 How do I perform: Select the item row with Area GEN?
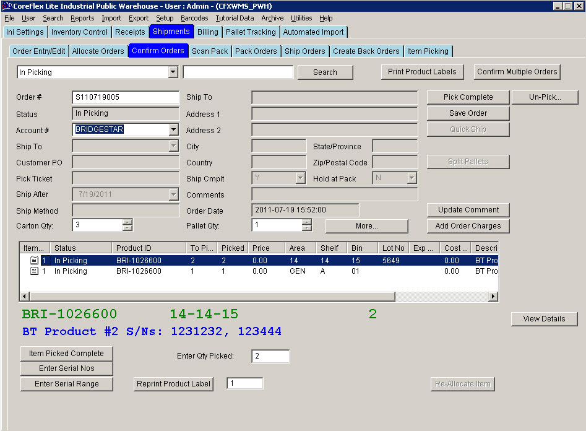tap(259, 271)
